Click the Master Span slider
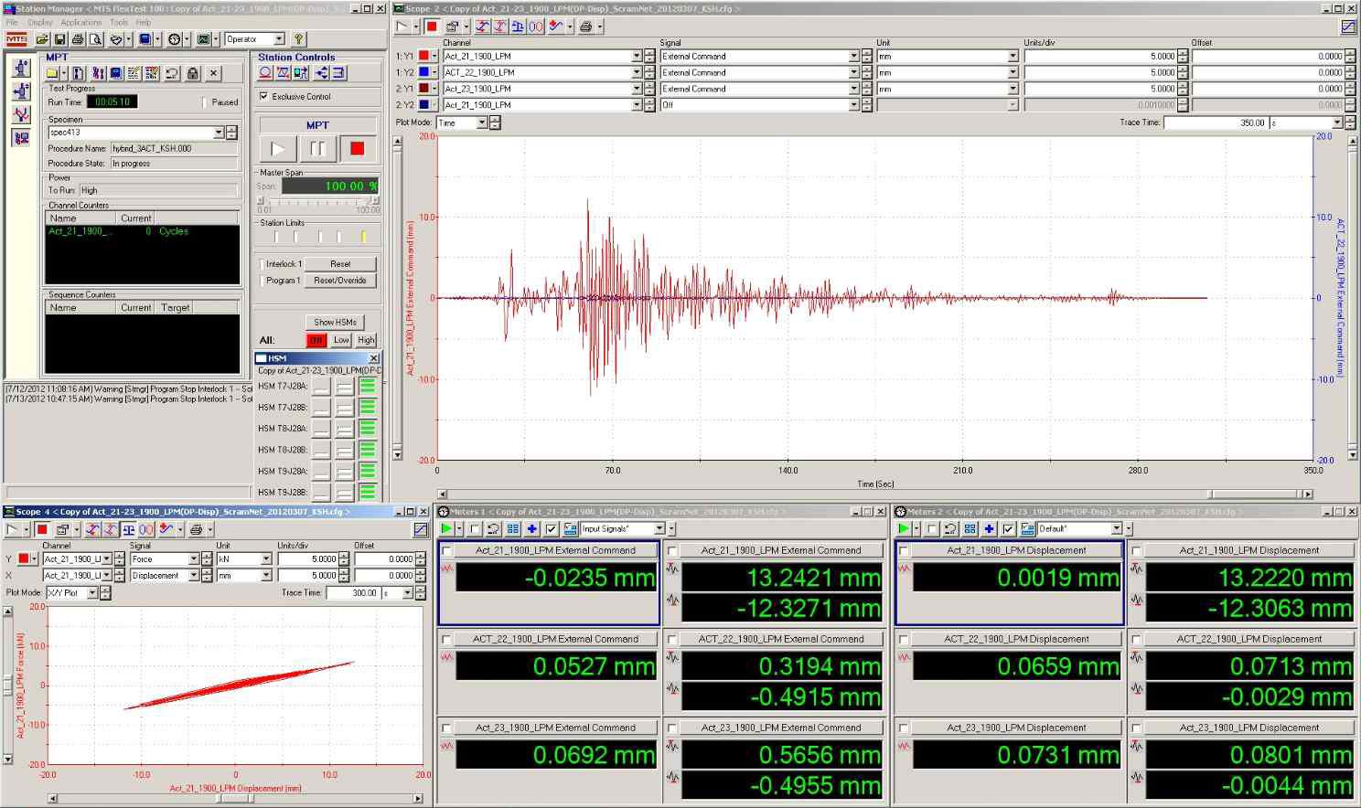Screen dimensions: 1361x808 318,200
